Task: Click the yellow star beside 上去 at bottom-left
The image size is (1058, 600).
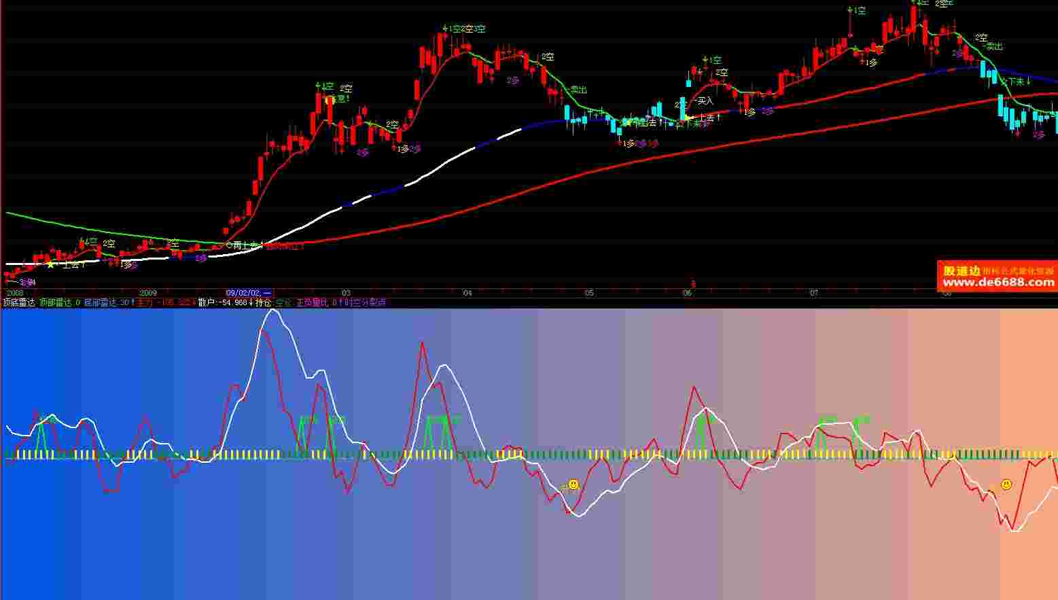Action: coord(50,264)
